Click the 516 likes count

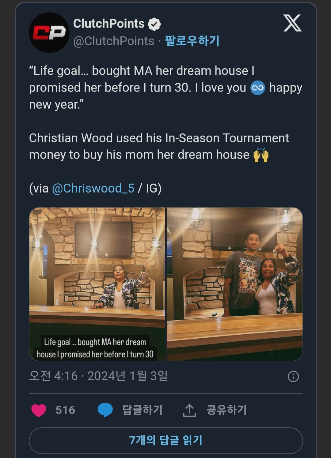coord(65,410)
